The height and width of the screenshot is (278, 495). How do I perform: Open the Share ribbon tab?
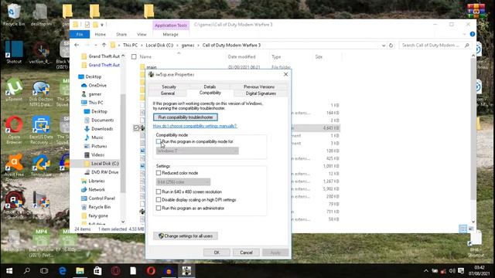click(x=121, y=34)
